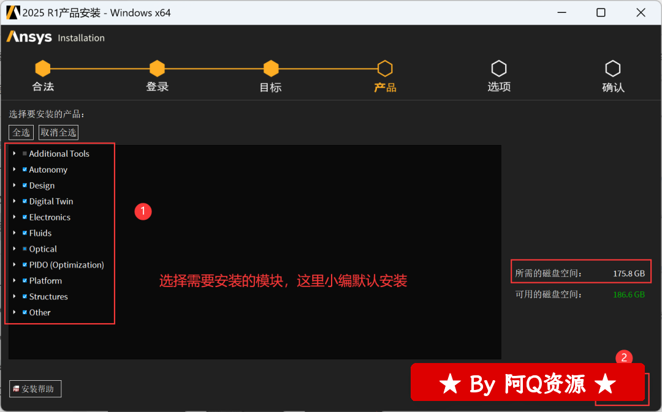Expand the Design tree node
This screenshot has height=412, width=662.
(14, 185)
